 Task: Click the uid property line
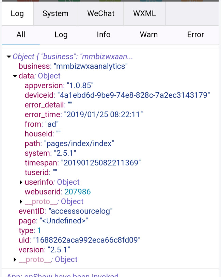[79, 240]
